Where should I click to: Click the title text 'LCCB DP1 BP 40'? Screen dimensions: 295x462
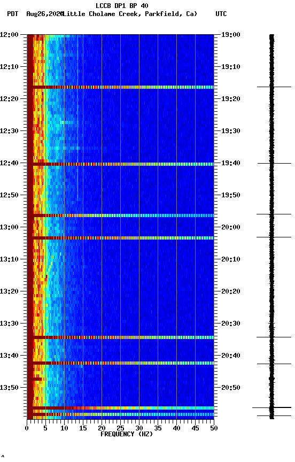click(x=122, y=5)
